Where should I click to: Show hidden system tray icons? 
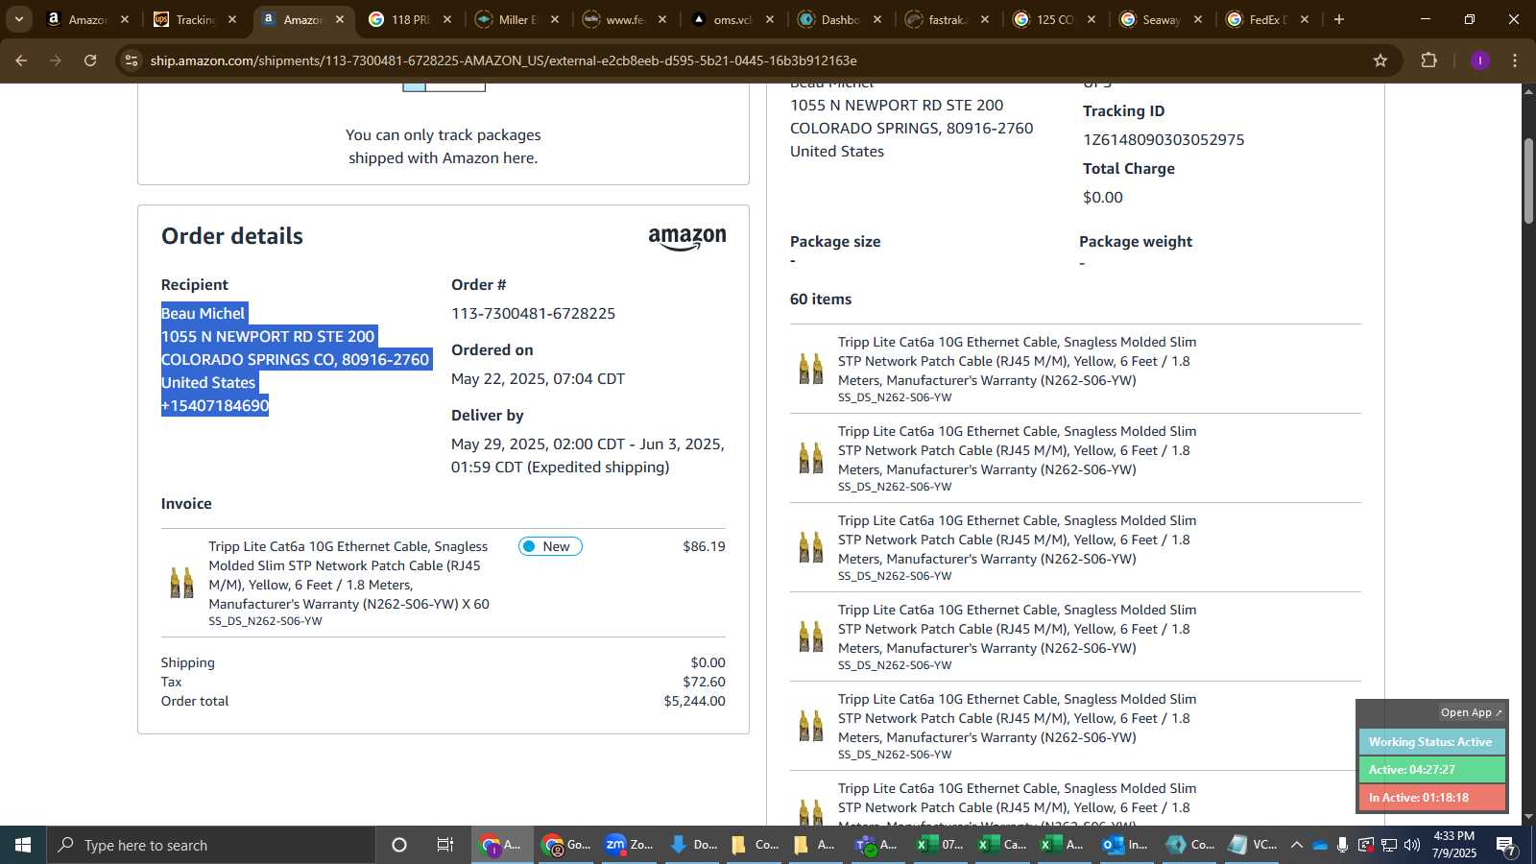(1297, 845)
